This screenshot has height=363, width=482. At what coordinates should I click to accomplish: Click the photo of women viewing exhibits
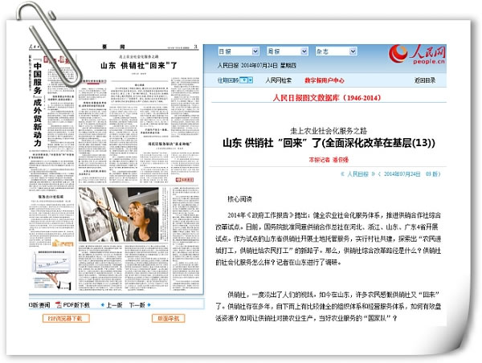(119, 214)
